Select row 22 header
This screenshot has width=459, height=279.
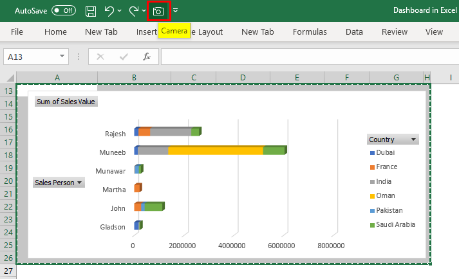pos(8,206)
